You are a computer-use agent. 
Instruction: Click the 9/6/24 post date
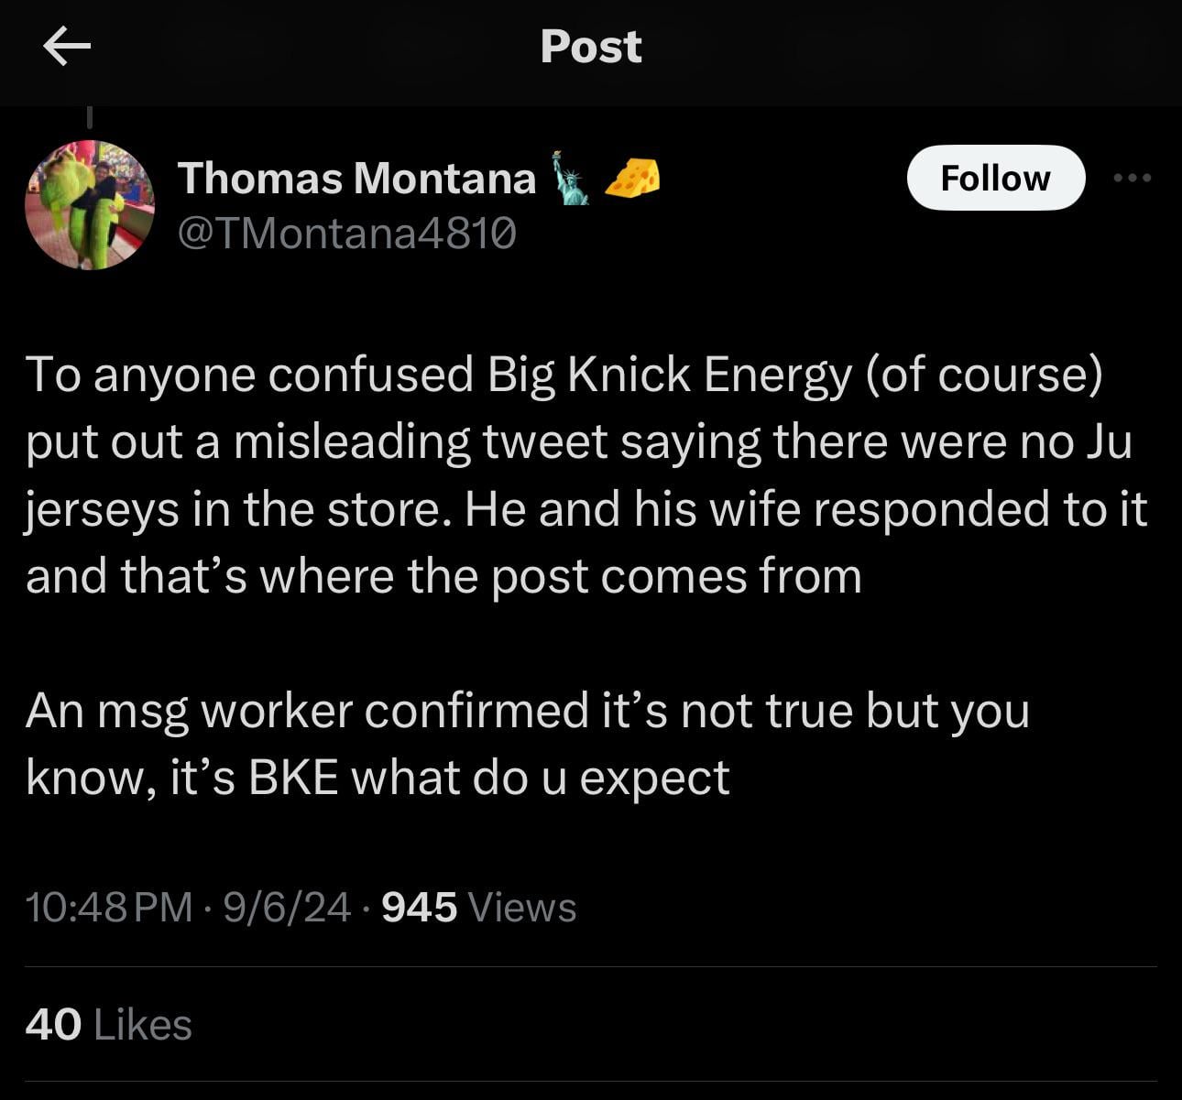[286, 908]
